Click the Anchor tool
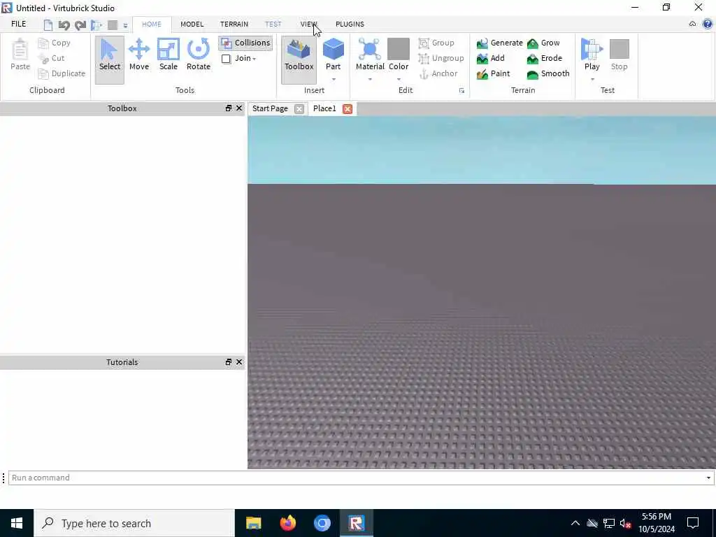This screenshot has width=716, height=537. click(x=438, y=73)
